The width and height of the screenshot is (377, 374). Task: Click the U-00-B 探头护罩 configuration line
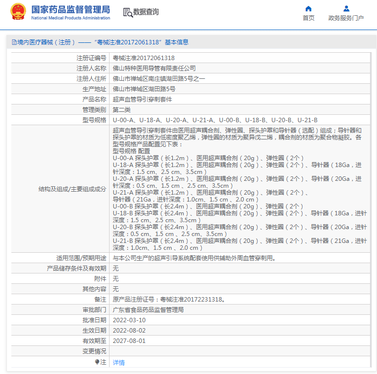pos(208,206)
